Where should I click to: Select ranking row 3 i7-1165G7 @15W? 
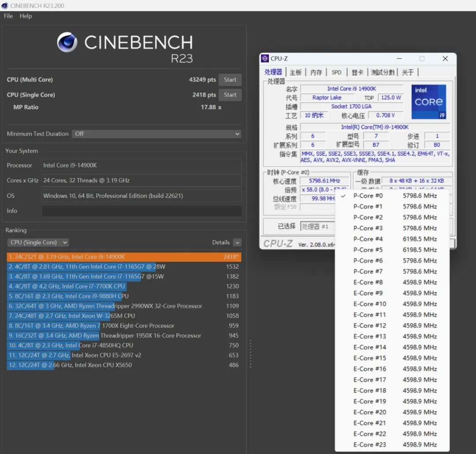point(124,277)
